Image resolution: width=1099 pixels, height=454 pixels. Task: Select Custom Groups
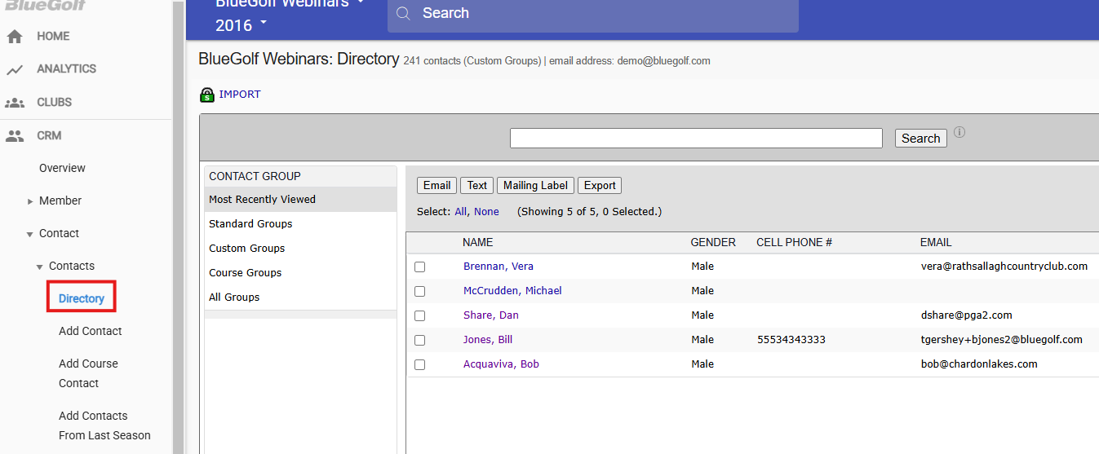coord(300,249)
